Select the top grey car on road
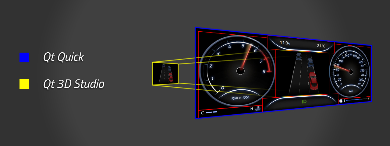Image resolution: width=390 pixels, height=146 pixels. point(298,57)
